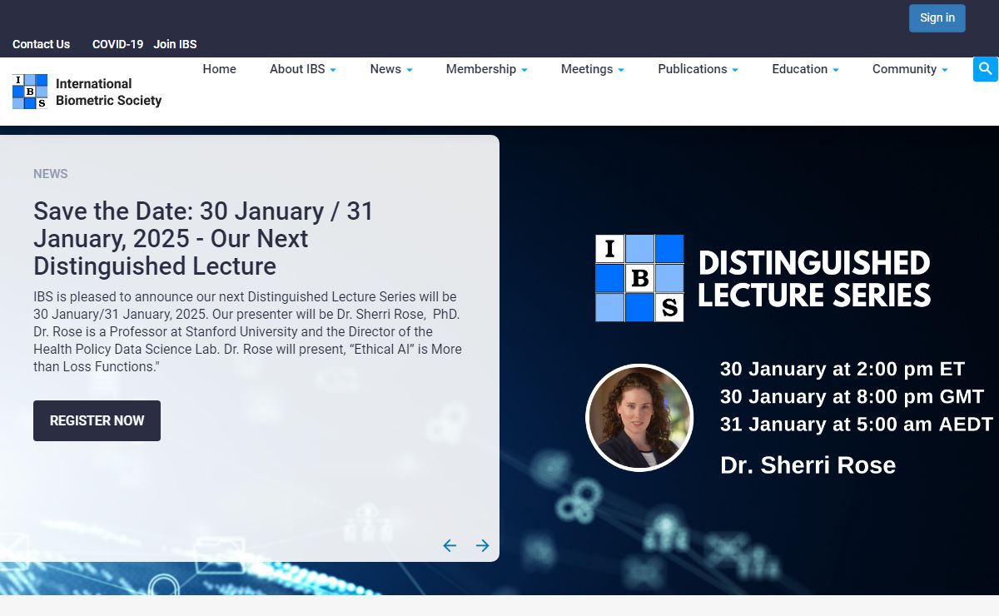Image resolution: width=999 pixels, height=616 pixels.
Task: Open the Save the Date news headline
Action: click(203, 239)
